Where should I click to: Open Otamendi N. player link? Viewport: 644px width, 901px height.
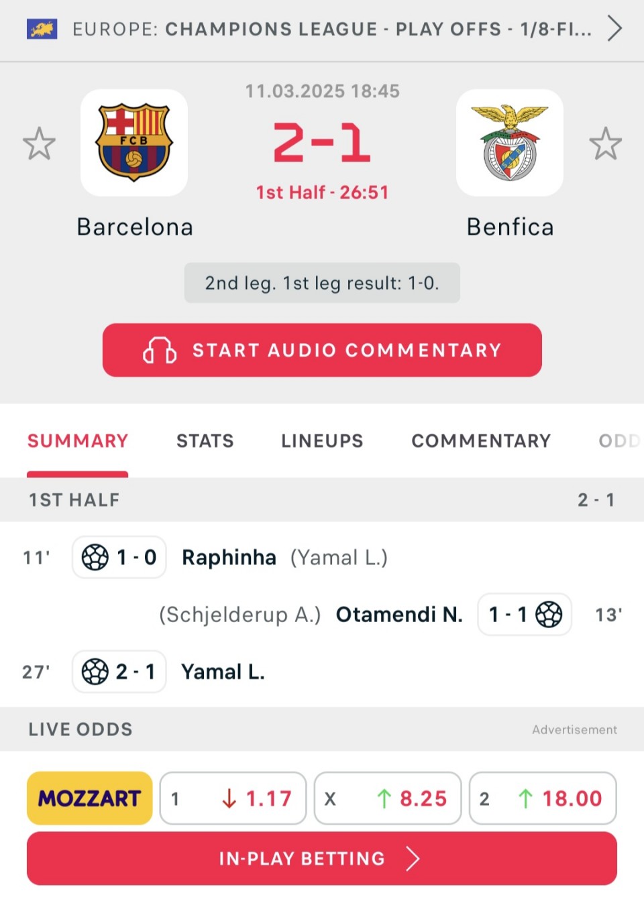pos(399,614)
